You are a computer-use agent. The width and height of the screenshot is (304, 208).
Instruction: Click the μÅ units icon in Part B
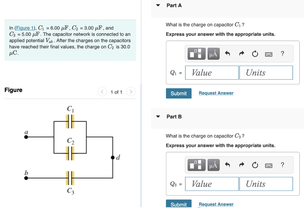pos(213,165)
